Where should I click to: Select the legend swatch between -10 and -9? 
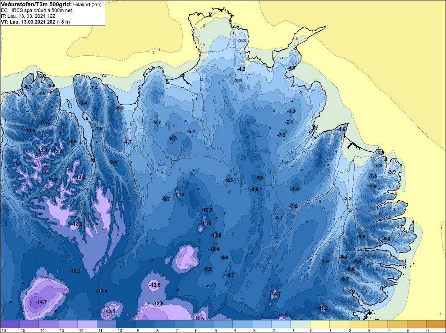[126, 324]
